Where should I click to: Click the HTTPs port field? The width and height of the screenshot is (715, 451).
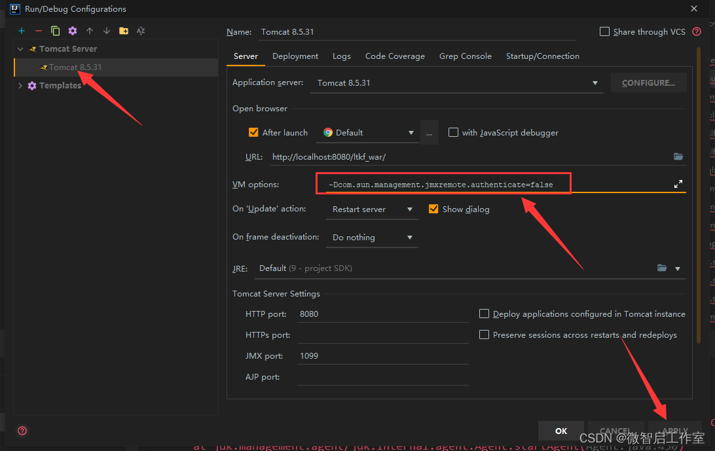pos(382,334)
